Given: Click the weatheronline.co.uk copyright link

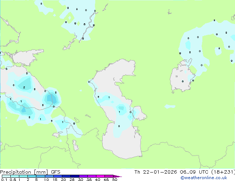Looking at the screenshot, I should click(204, 178).
